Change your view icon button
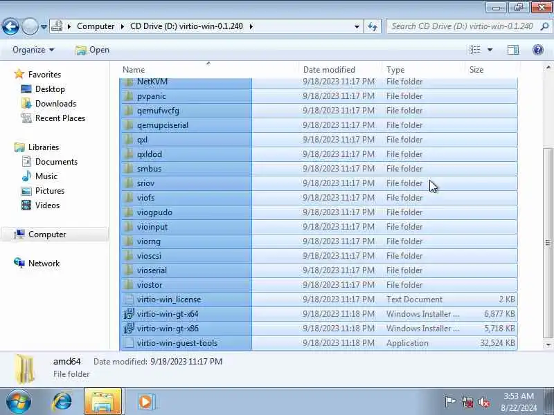Image resolution: width=554 pixels, height=415 pixels. 475,50
